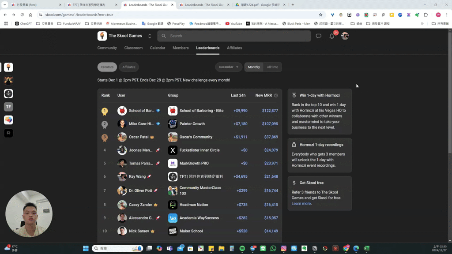Viewport: 452px width, 254px height.
Task: Click The Skool Games torch logo
Action: click(102, 36)
